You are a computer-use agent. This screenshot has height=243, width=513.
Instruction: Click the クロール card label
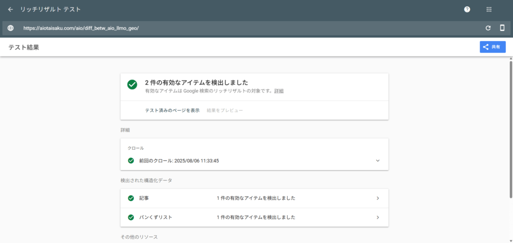(x=135, y=148)
